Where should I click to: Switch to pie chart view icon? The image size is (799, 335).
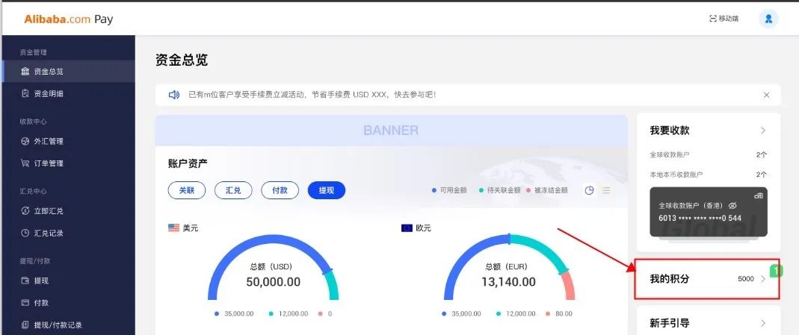click(589, 190)
